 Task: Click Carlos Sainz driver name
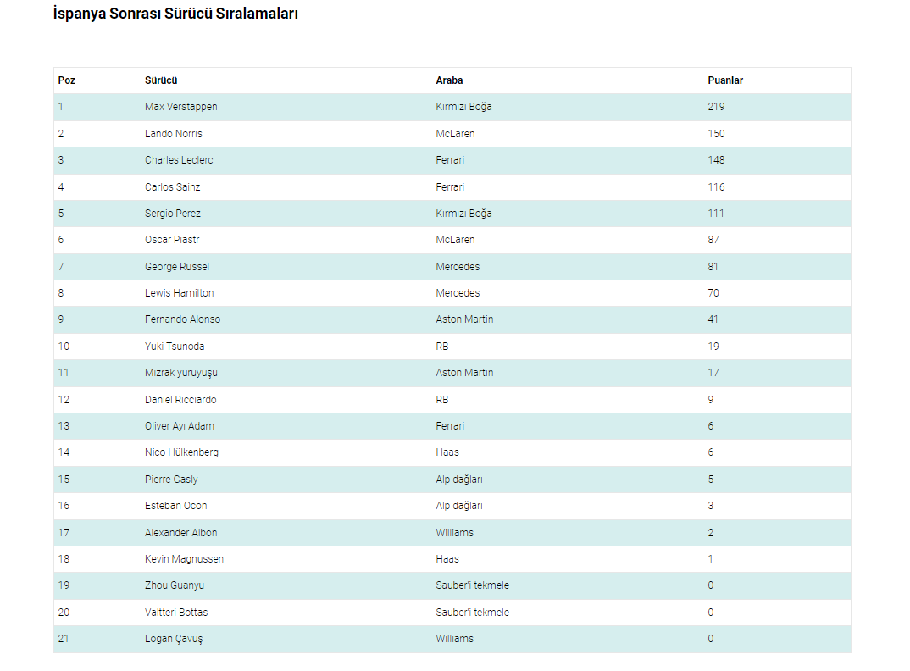pyautogui.click(x=173, y=187)
